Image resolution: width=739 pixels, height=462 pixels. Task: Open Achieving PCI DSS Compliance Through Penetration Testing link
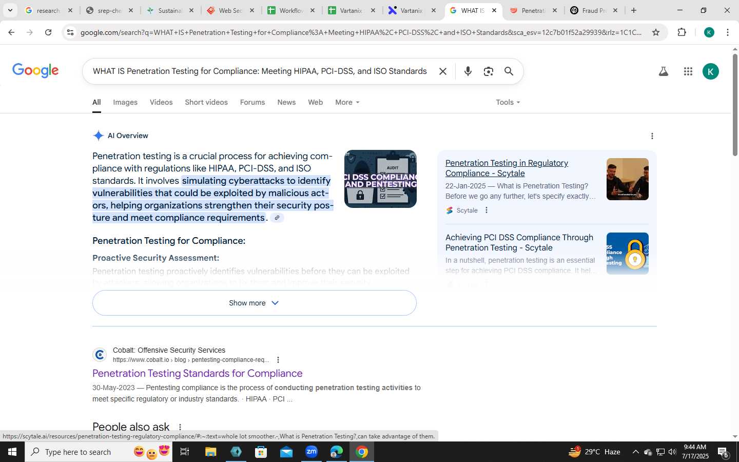point(519,242)
